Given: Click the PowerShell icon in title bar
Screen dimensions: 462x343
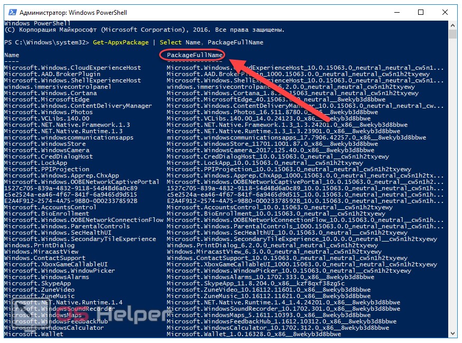Looking at the screenshot, I should (x=12, y=12).
